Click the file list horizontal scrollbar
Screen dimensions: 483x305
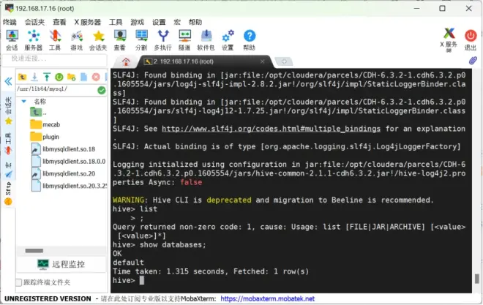34,251
